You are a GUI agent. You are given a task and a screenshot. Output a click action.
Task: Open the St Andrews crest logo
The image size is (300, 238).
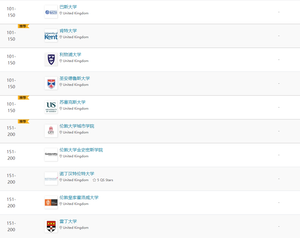(51, 83)
